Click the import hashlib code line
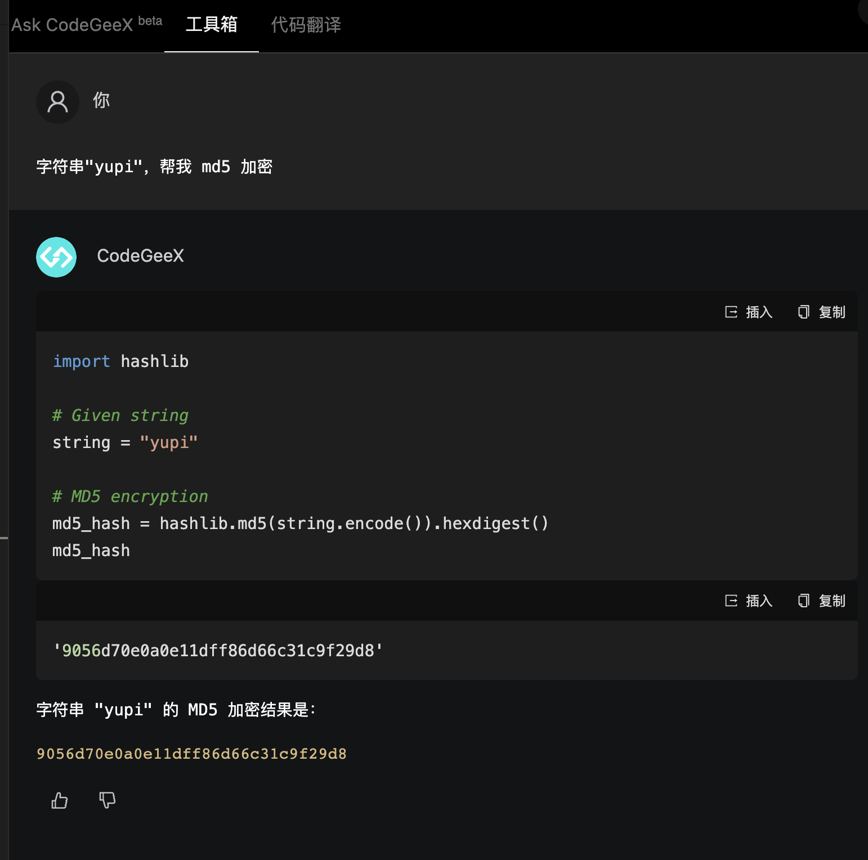868x860 pixels. coord(120,361)
